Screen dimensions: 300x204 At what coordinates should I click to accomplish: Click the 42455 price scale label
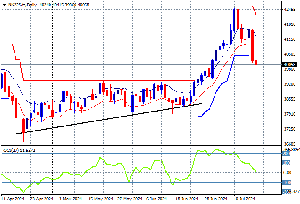coord(290,10)
